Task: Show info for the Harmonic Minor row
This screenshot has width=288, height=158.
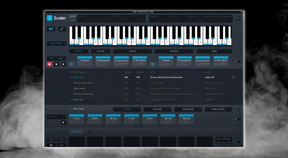Action: (132, 83)
